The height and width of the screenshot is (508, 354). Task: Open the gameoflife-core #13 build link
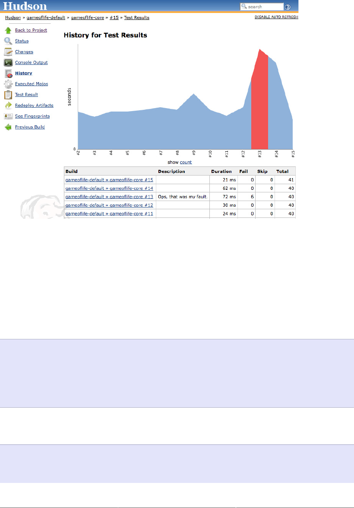pyautogui.click(x=109, y=197)
